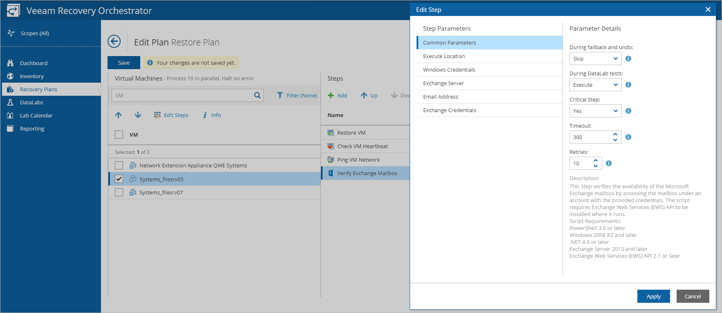Click the Systems_filesrv07 row text
Image resolution: width=722 pixels, height=313 pixels.
[161, 192]
